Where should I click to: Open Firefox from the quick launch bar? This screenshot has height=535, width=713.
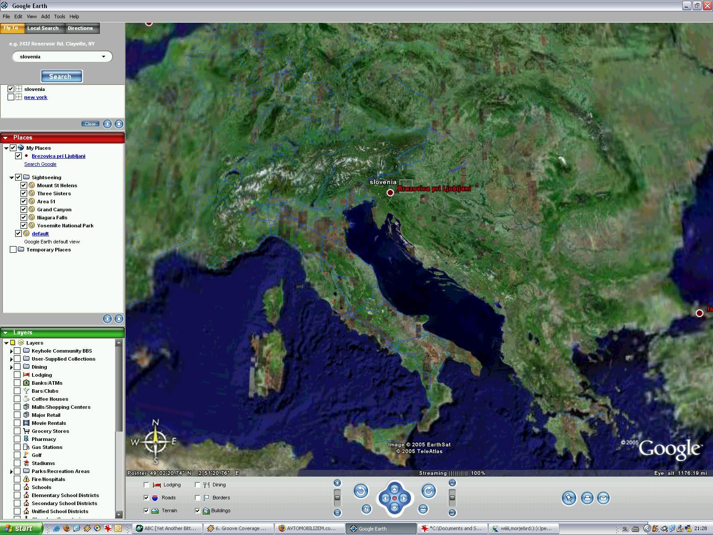point(67,528)
